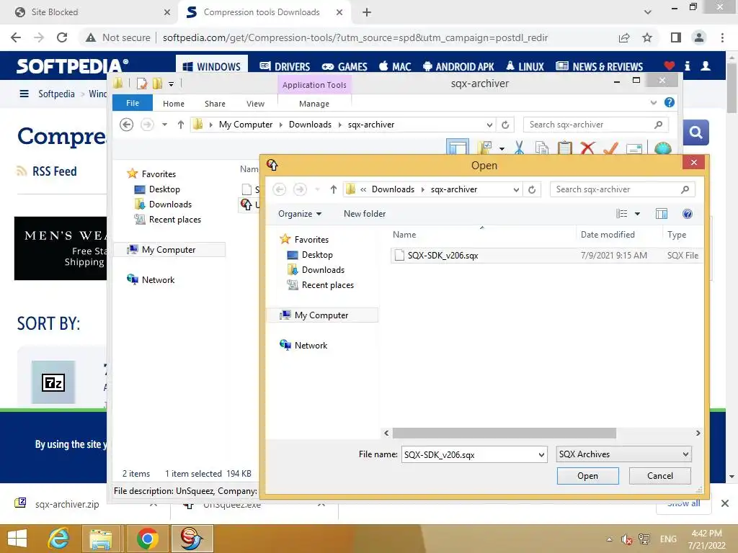Open Chrome's three-dot menu

[722, 37]
